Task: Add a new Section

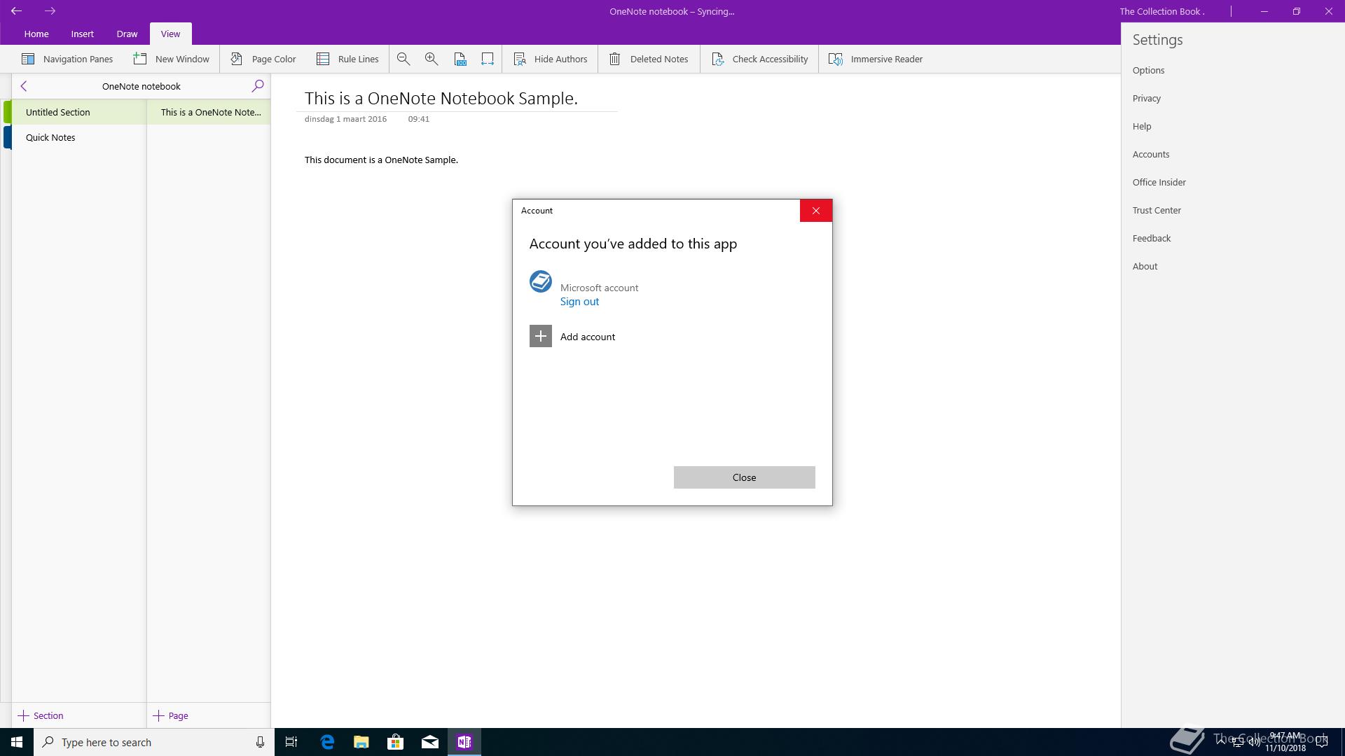Action: pos(41,715)
